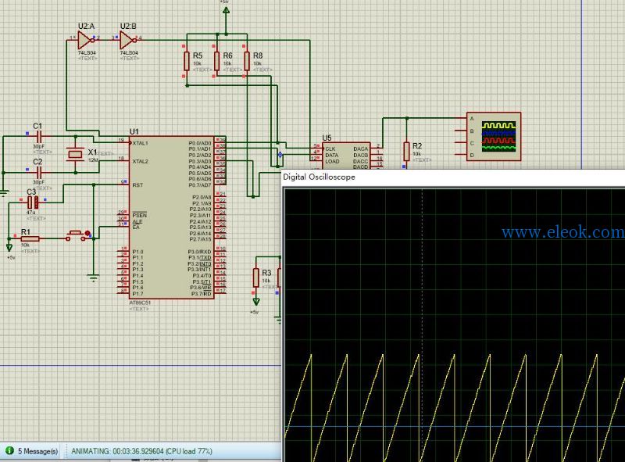The width and height of the screenshot is (625, 462).
Task: Open the 5 Message(s) log
Action: pos(37,451)
